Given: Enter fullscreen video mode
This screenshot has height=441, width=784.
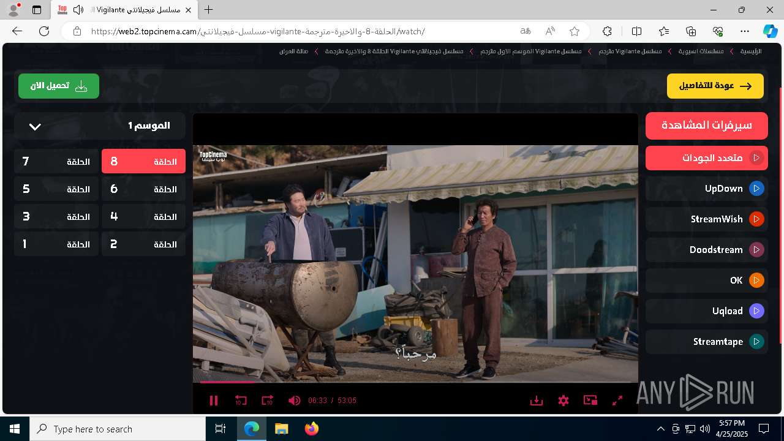Looking at the screenshot, I should tap(617, 401).
